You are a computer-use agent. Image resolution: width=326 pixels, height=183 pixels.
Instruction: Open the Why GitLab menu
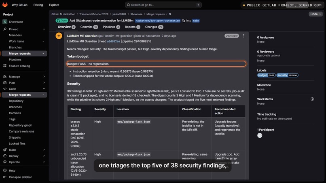[x=19, y=5]
